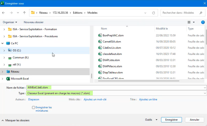The width and height of the screenshot is (207, 126).
Task: Enable Enregistrer les miniatures checkbox
Action: click(x=34, y=108)
